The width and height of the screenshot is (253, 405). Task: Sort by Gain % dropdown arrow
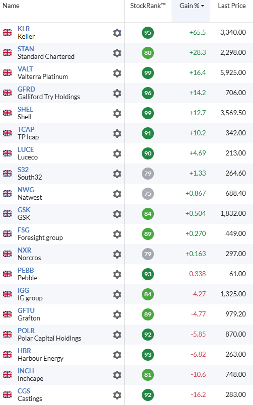[x=203, y=6]
